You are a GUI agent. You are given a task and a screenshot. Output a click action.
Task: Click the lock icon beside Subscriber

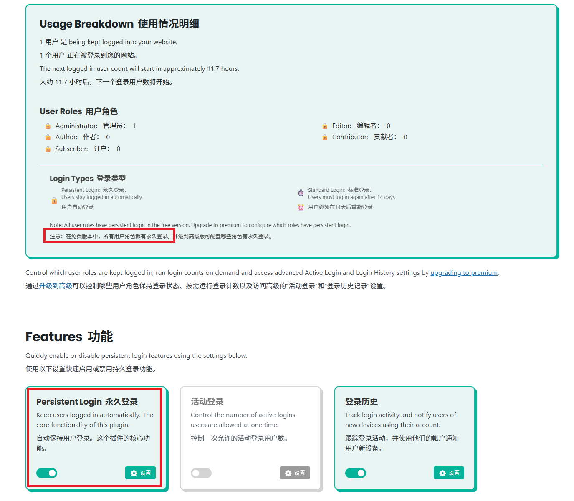coord(48,149)
